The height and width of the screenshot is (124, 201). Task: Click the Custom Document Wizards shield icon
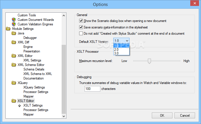[x=14, y=20]
